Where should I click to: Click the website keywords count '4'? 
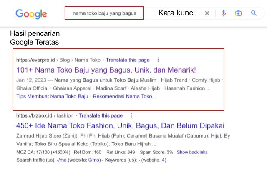click(163, 160)
